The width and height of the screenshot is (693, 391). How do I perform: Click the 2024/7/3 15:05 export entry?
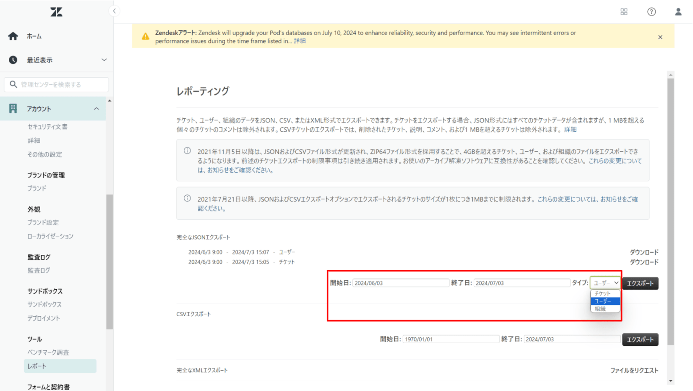242,262
